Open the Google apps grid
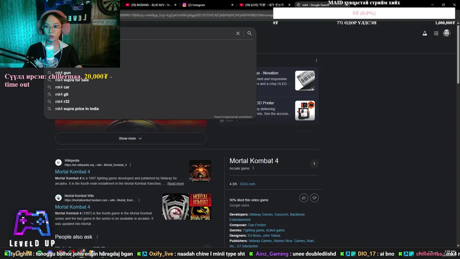Screen dimensions: 460x259 point(436,33)
